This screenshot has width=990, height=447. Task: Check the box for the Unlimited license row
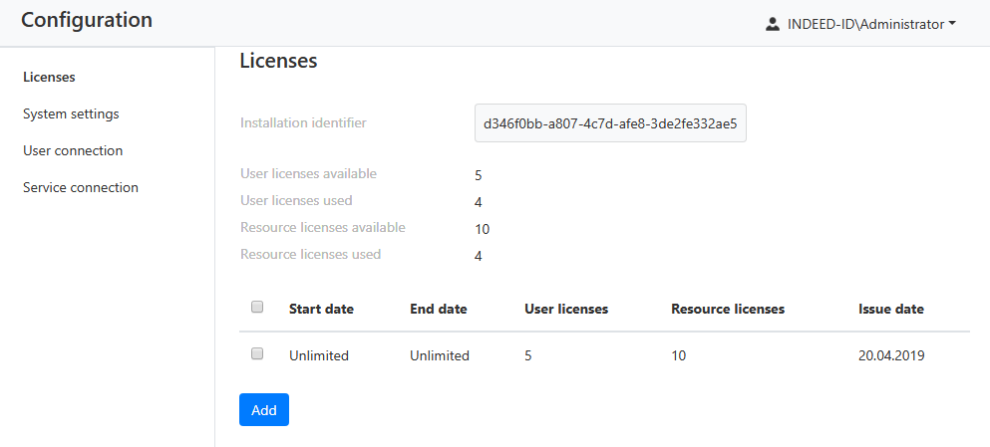pos(257,353)
